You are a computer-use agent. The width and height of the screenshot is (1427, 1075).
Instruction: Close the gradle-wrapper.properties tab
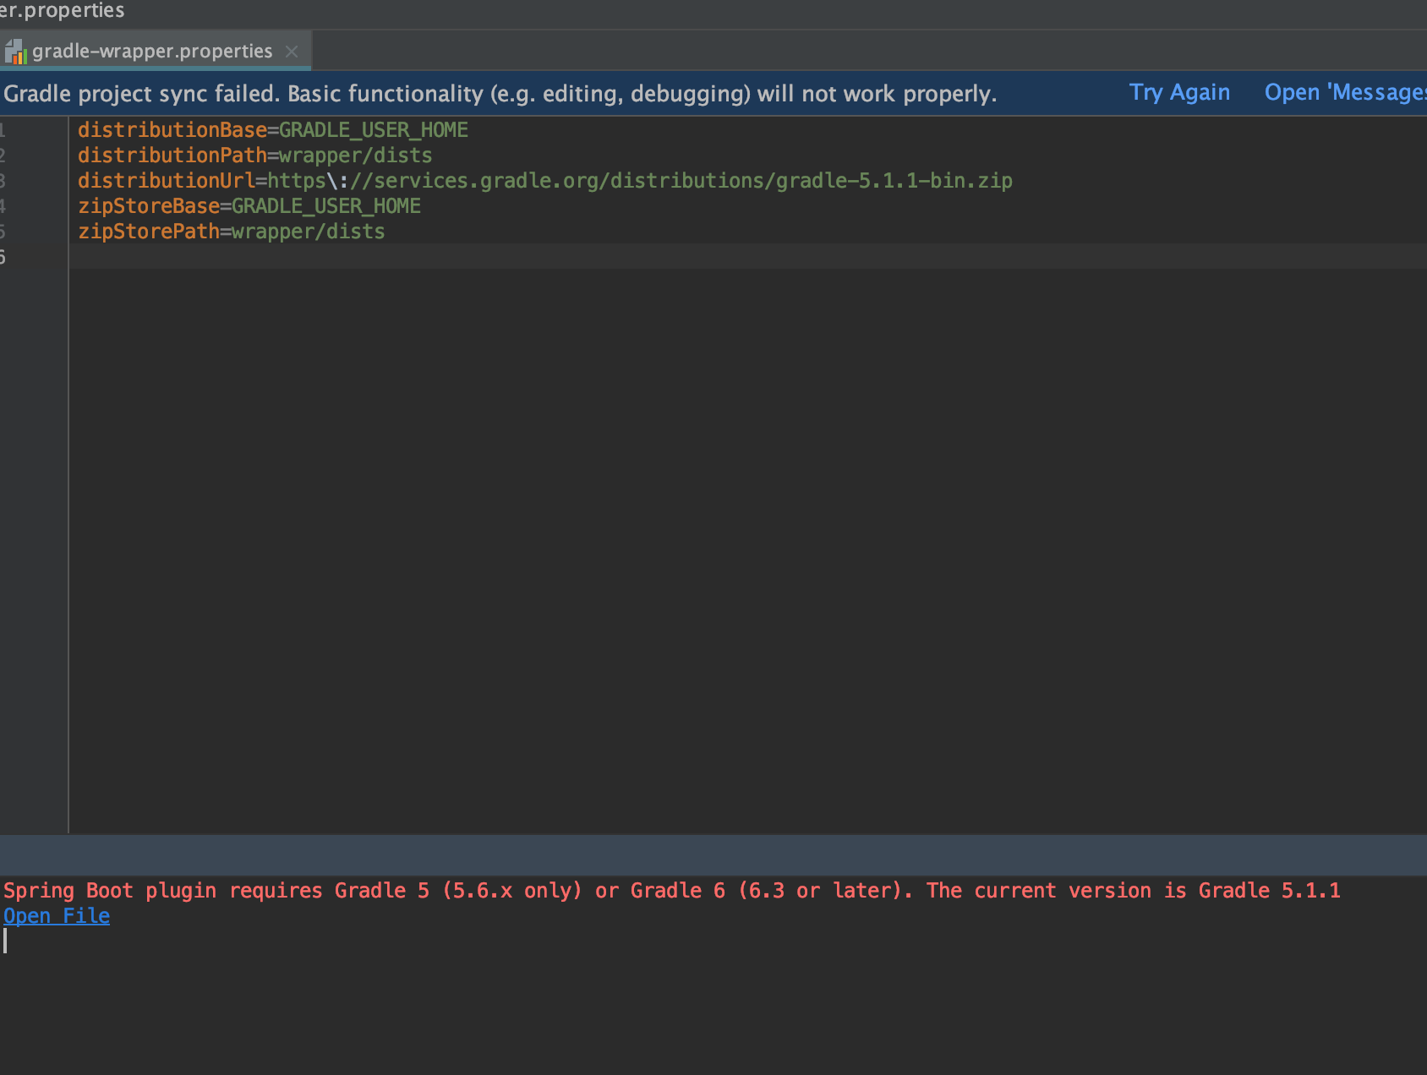tap(292, 52)
